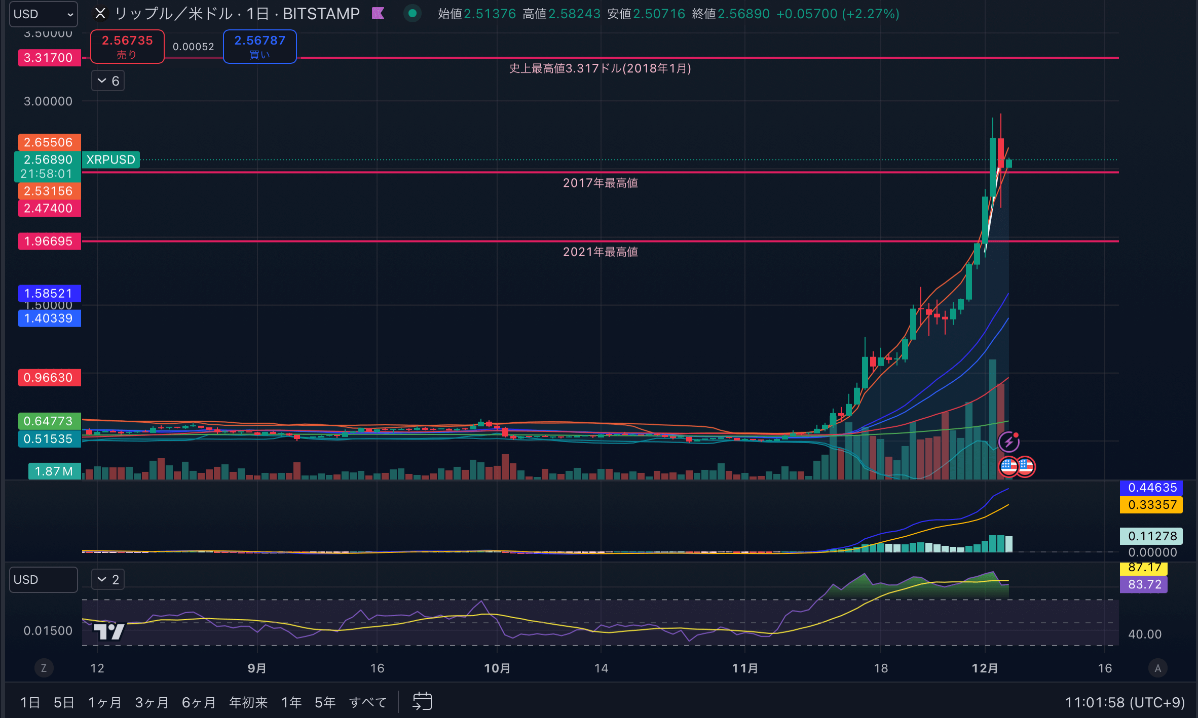Select the 5日 time range
This screenshot has width=1198, height=718.
(64, 702)
